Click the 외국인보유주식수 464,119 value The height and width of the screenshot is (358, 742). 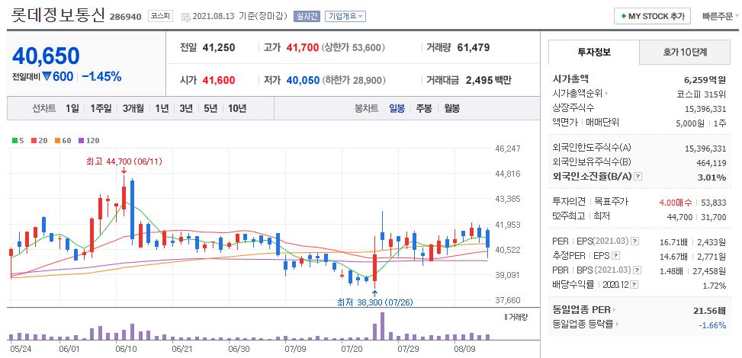point(710,163)
